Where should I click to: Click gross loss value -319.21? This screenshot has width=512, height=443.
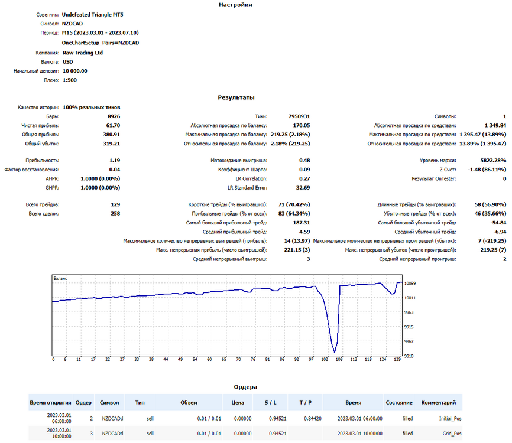click(111, 144)
